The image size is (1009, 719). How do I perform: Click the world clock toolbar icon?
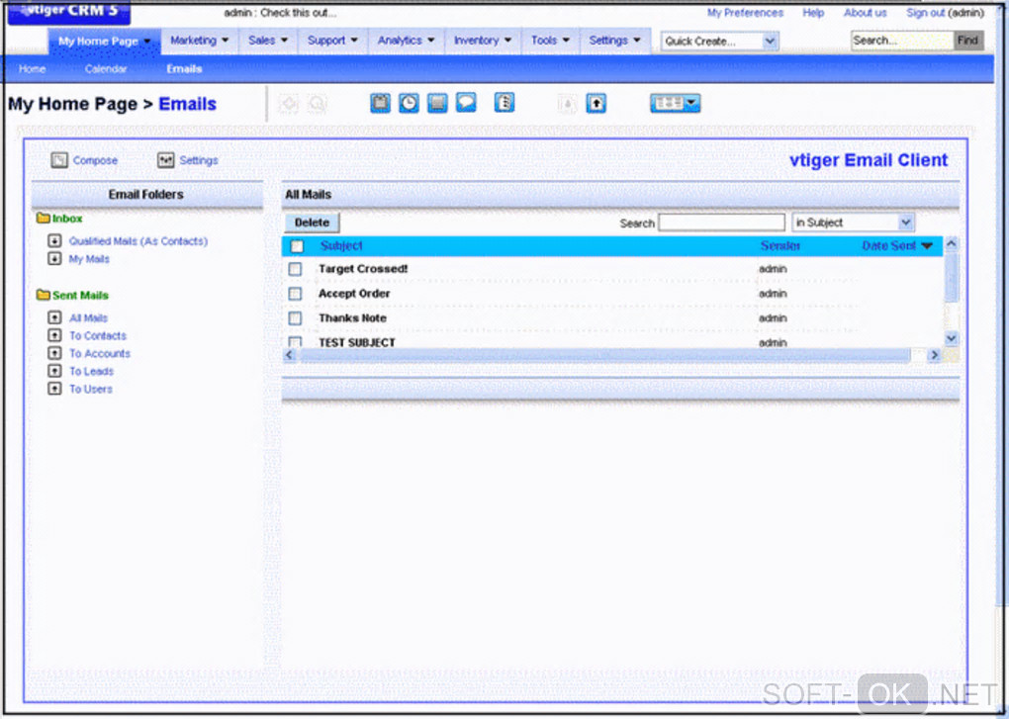(x=409, y=103)
